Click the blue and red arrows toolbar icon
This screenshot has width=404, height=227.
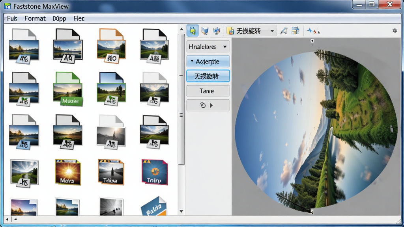313,31
